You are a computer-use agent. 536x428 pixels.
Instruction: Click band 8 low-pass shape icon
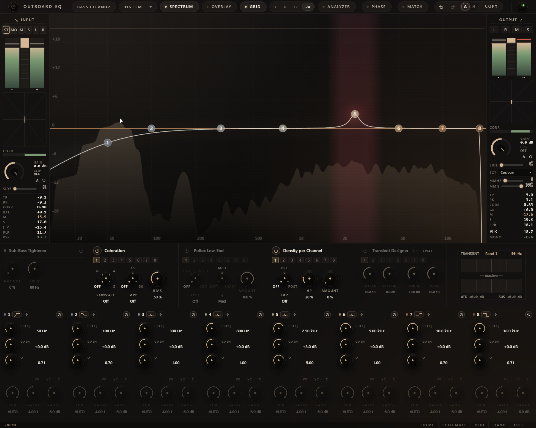click(x=486, y=314)
